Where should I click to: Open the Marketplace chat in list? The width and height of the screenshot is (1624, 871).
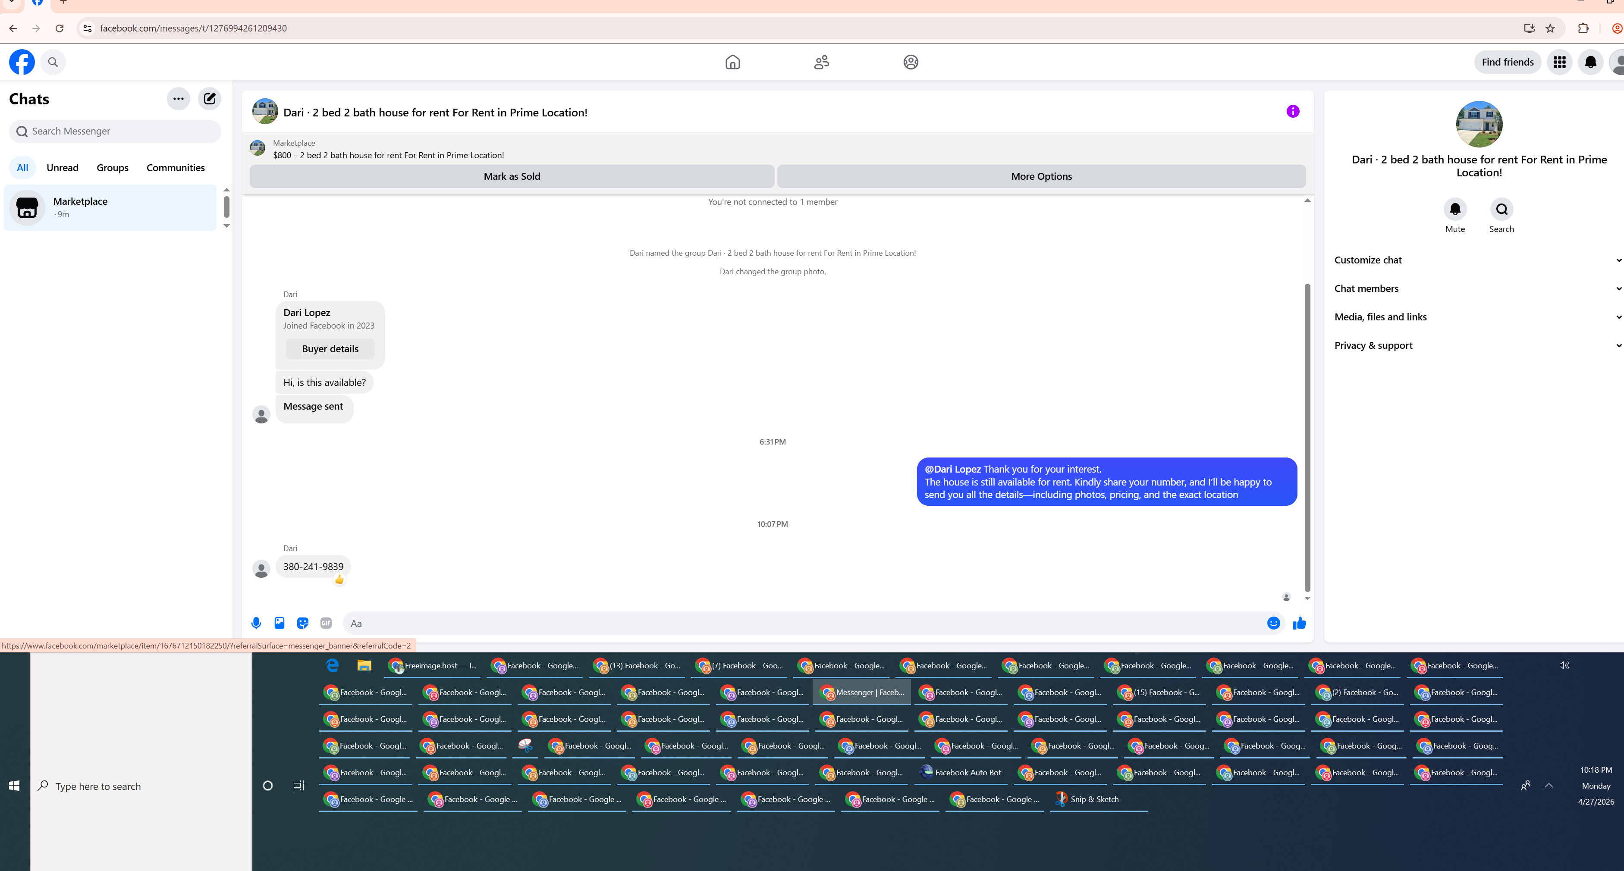coord(110,207)
